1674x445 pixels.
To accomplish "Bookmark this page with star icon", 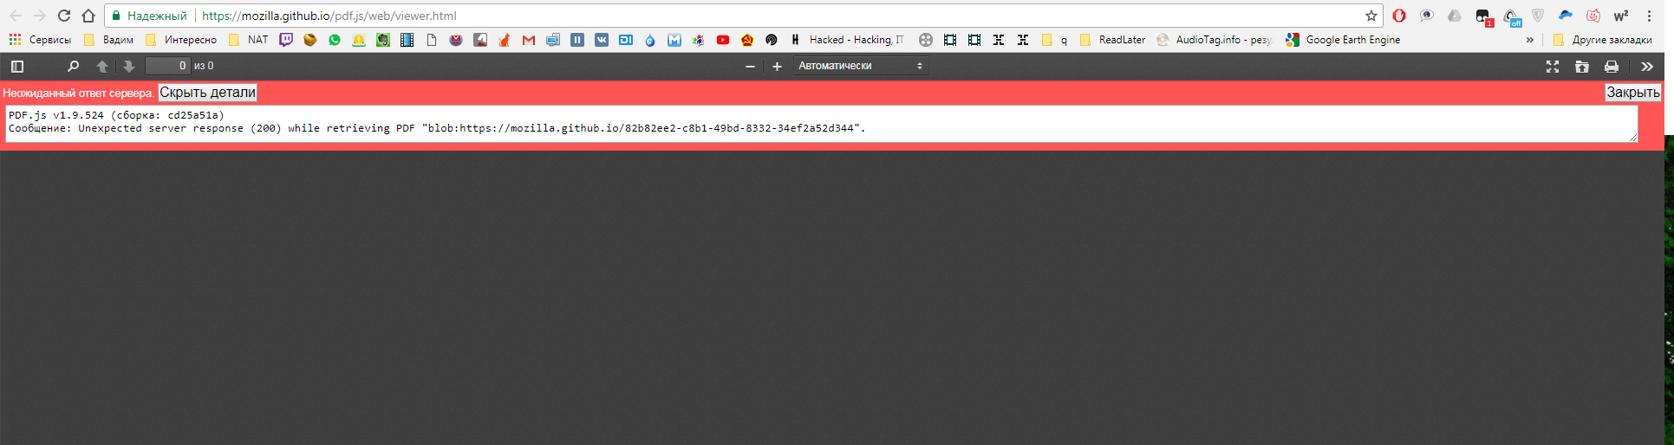I will [1371, 16].
